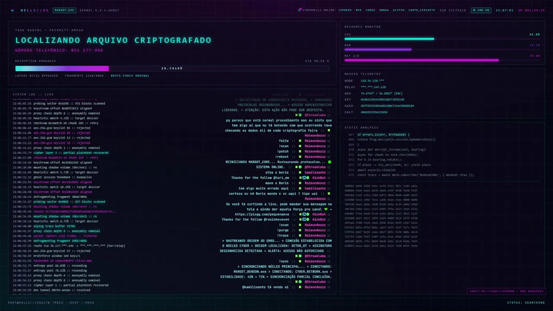Select CURTO_CIRCUITO in the online list
Screen dimensions: 553x311
[x=422, y=10]
